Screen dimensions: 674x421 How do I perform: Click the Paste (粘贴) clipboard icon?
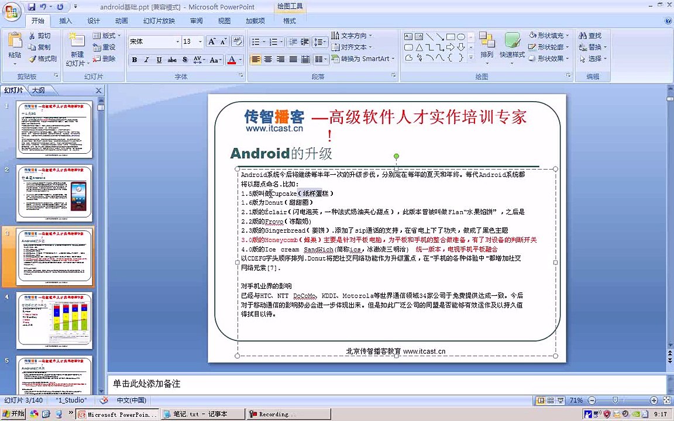click(x=15, y=40)
